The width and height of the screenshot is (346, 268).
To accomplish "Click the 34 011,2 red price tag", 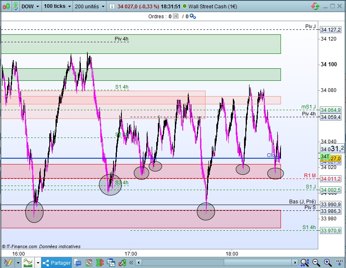I will coord(331,179).
